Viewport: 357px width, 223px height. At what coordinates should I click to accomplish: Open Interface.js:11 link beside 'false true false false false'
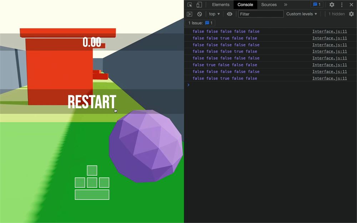[330, 65]
